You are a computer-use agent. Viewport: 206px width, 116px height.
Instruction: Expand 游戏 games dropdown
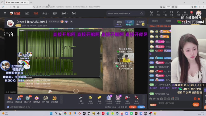(x=65, y=13)
